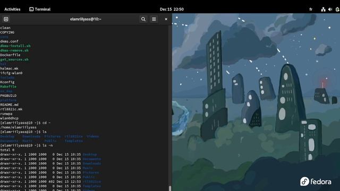
Task: Switch the fr keyboard layout indicator
Action: coord(311,10)
